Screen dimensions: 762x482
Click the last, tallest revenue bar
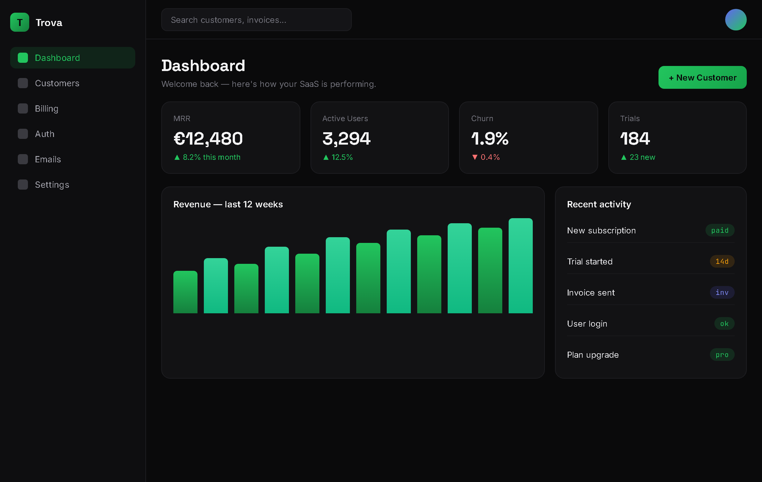coord(521,266)
